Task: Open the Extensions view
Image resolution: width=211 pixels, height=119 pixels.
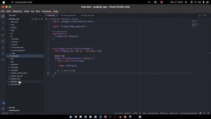Action: (x=3, y=41)
